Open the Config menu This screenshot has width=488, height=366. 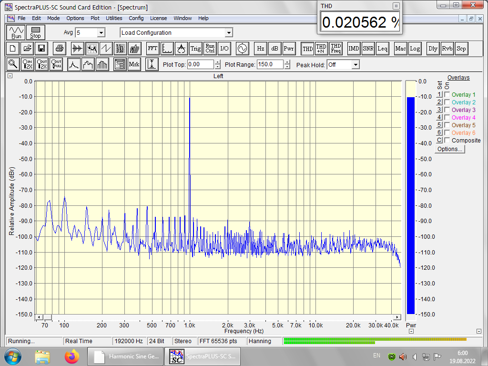click(x=136, y=18)
